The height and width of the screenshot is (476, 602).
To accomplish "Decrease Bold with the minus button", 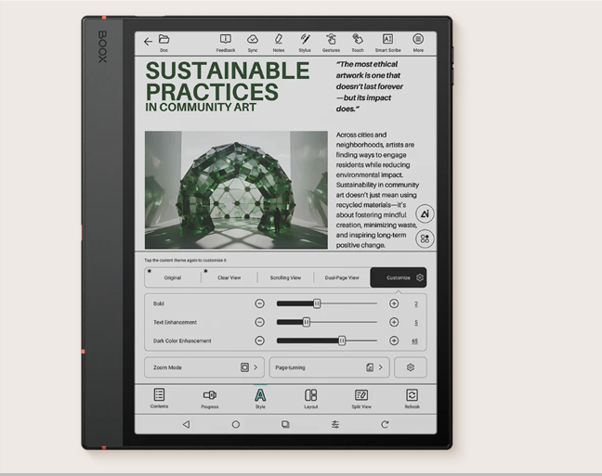I will 259,303.
